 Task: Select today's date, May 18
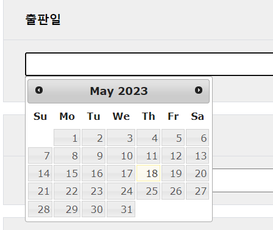148,173
